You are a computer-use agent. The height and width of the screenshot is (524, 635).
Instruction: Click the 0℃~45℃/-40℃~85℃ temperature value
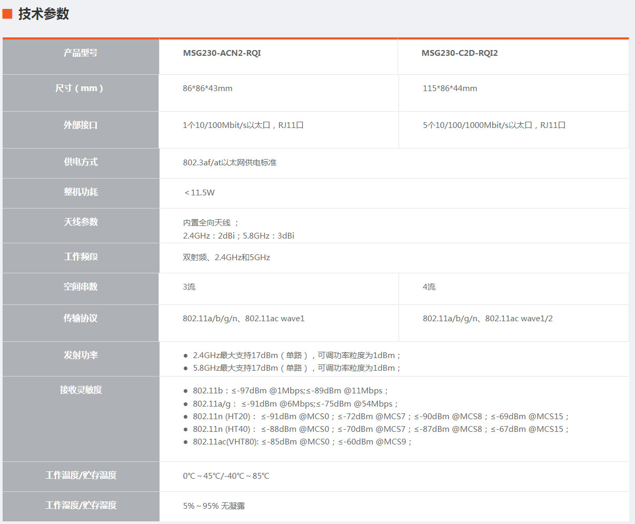226,476
